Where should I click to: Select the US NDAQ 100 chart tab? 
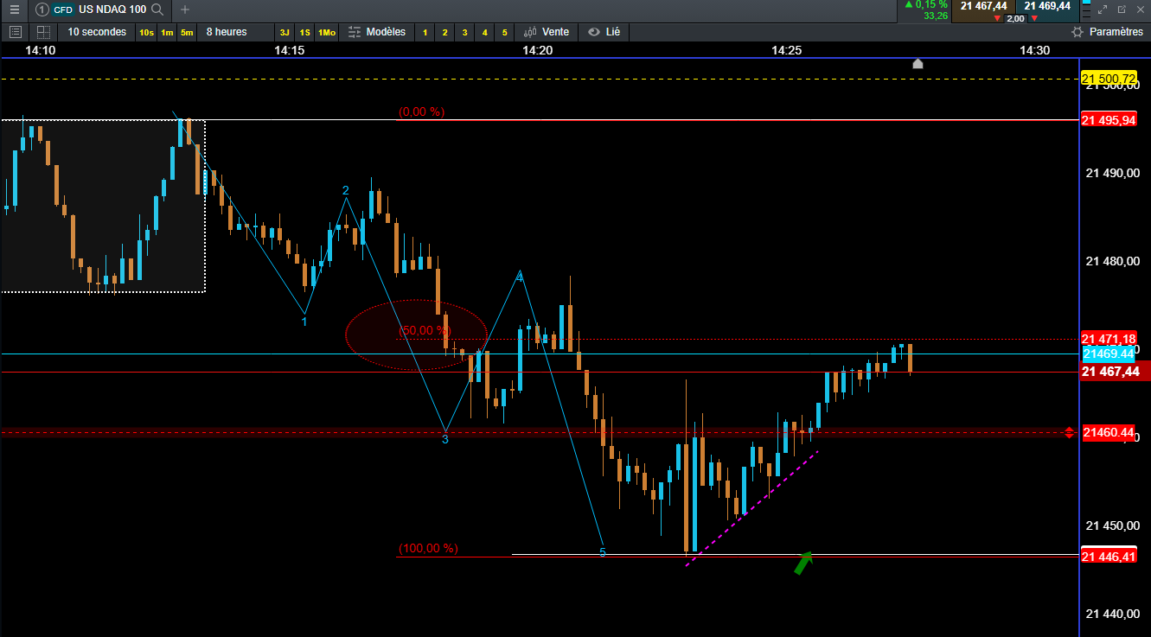coord(112,10)
